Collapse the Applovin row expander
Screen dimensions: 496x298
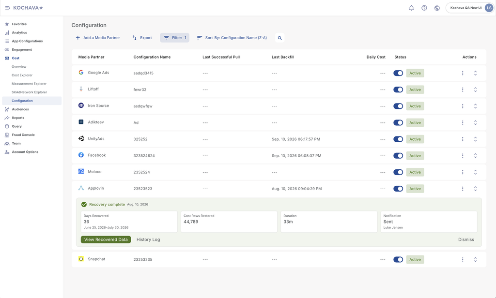[475, 189]
